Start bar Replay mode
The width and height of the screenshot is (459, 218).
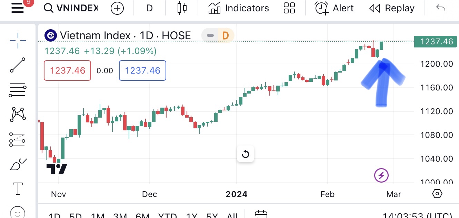[x=392, y=8]
